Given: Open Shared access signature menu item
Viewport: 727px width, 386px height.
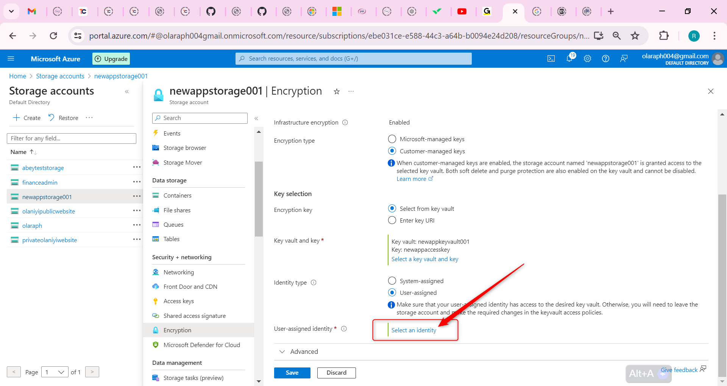Looking at the screenshot, I should click(x=195, y=316).
